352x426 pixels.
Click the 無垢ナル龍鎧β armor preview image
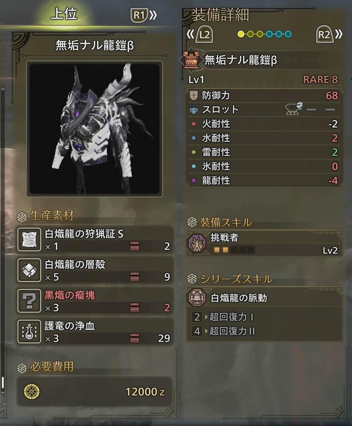coord(94,129)
